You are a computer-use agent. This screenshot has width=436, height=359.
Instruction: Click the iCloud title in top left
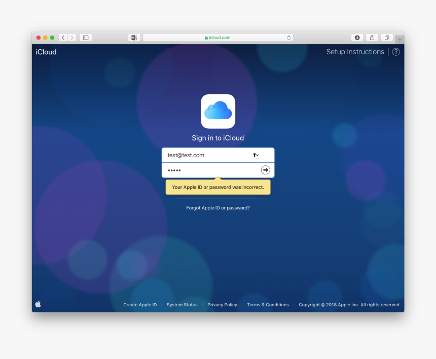pos(46,52)
